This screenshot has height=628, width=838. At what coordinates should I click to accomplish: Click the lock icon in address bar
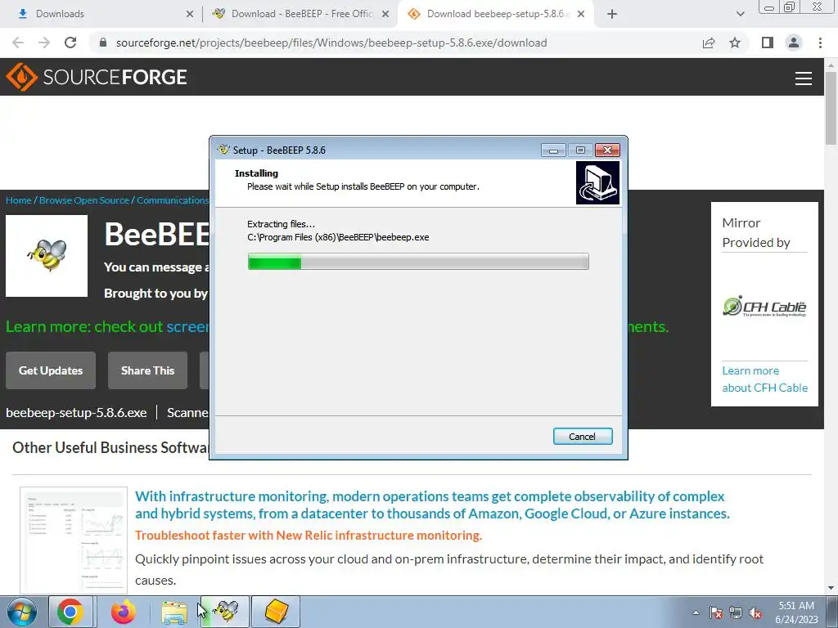pyautogui.click(x=103, y=43)
